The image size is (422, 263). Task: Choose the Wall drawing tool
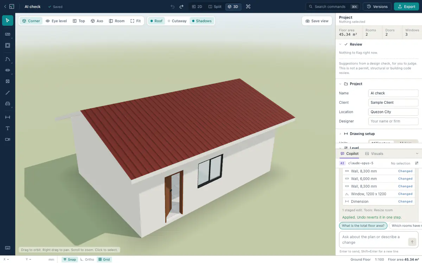pyautogui.click(x=7, y=34)
